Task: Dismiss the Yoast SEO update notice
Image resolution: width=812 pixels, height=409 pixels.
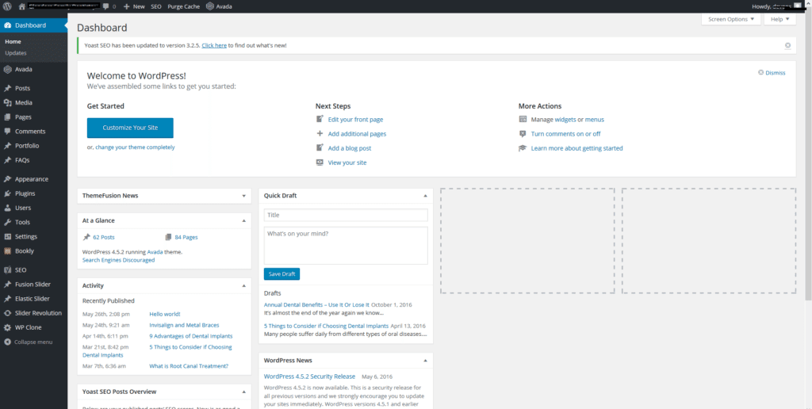Action: (x=787, y=45)
